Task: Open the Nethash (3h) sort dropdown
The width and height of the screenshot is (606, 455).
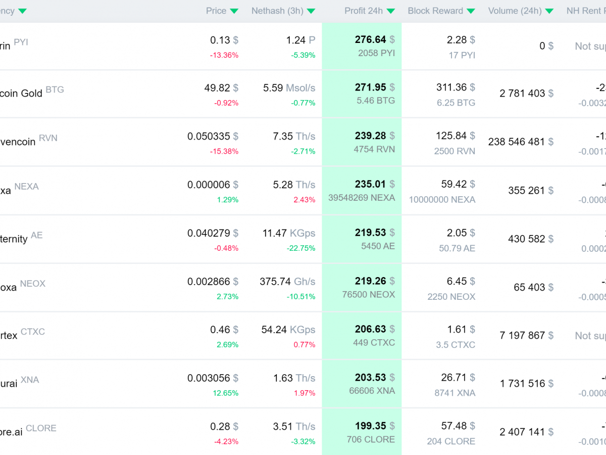Action: (x=312, y=10)
